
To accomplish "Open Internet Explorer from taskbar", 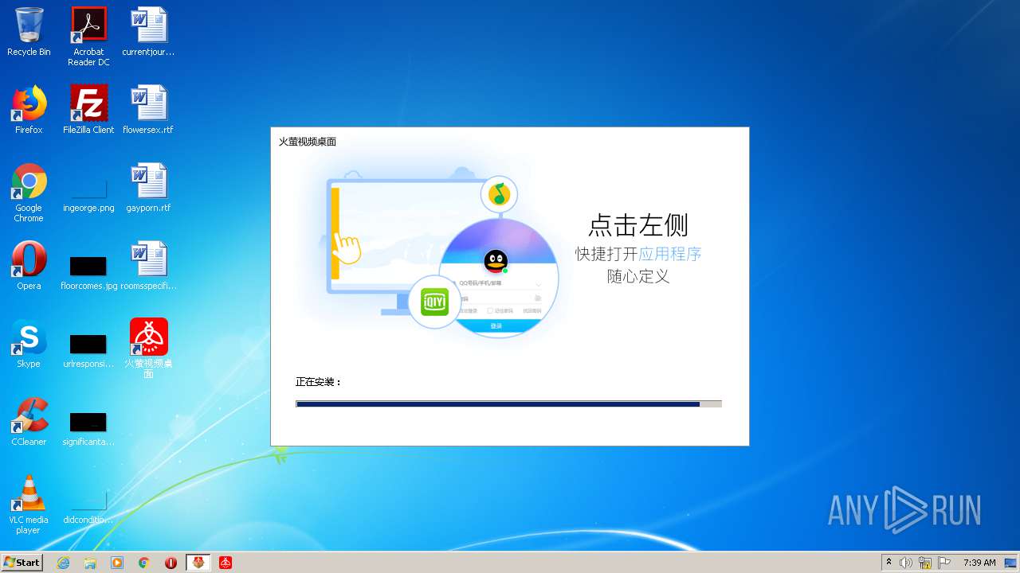I will 63,563.
